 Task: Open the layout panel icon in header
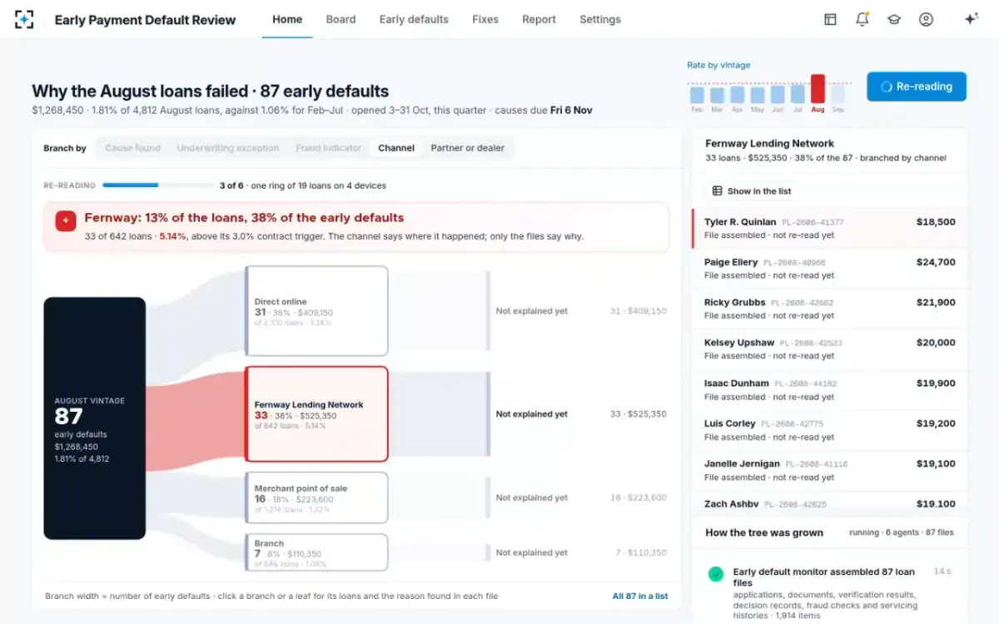pyautogui.click(x=830, y=19)
